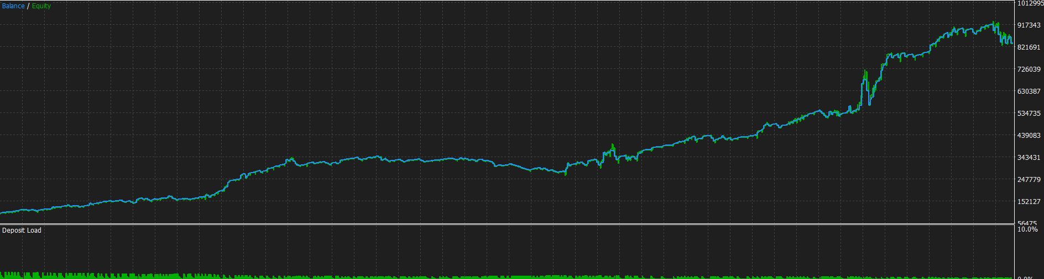
Task: Click the curve's starting point at far left
Action: click(x=2, y=212)
